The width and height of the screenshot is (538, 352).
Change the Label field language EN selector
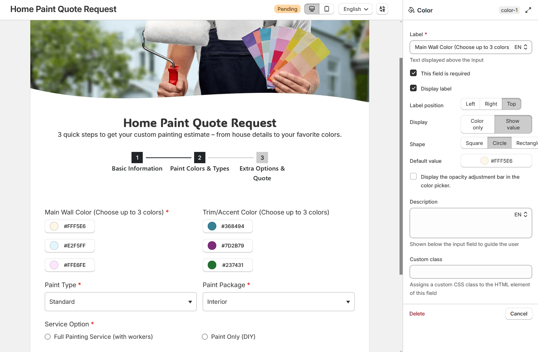tap(521, 47)
